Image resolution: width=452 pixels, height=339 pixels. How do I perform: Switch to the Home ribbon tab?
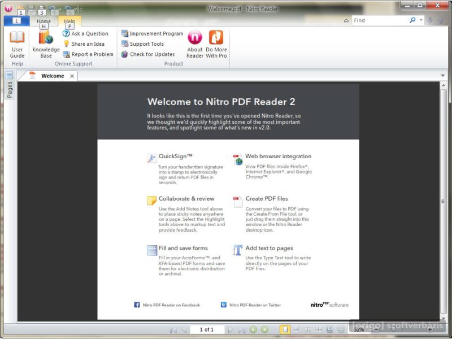coord(44,21)
